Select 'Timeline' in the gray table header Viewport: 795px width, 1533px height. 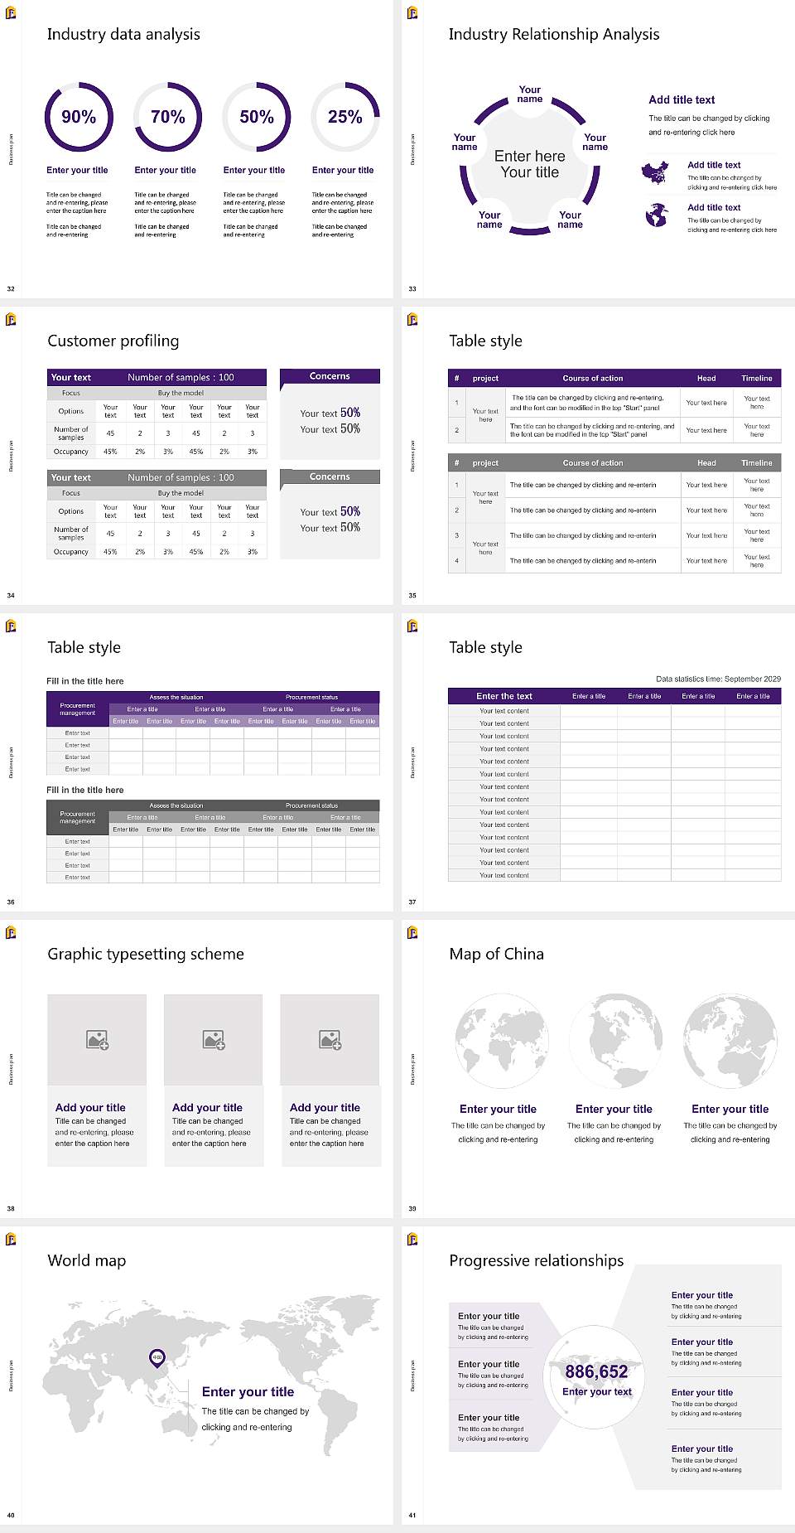coord(757,463)
